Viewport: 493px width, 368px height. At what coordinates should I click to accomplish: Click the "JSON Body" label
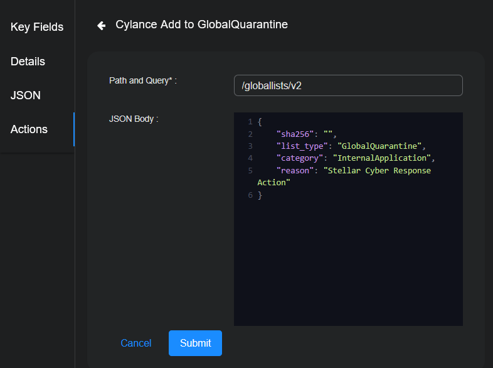134,118
